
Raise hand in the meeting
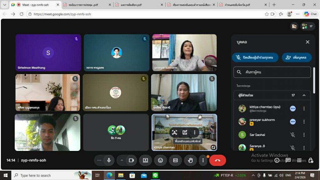pyautogui.click(x=190, y=160)
